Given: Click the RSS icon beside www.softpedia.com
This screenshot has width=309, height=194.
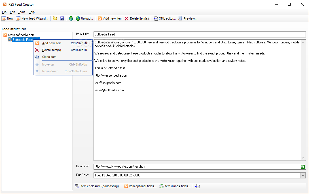Looking at the screenshot, I should coord(5,35).
